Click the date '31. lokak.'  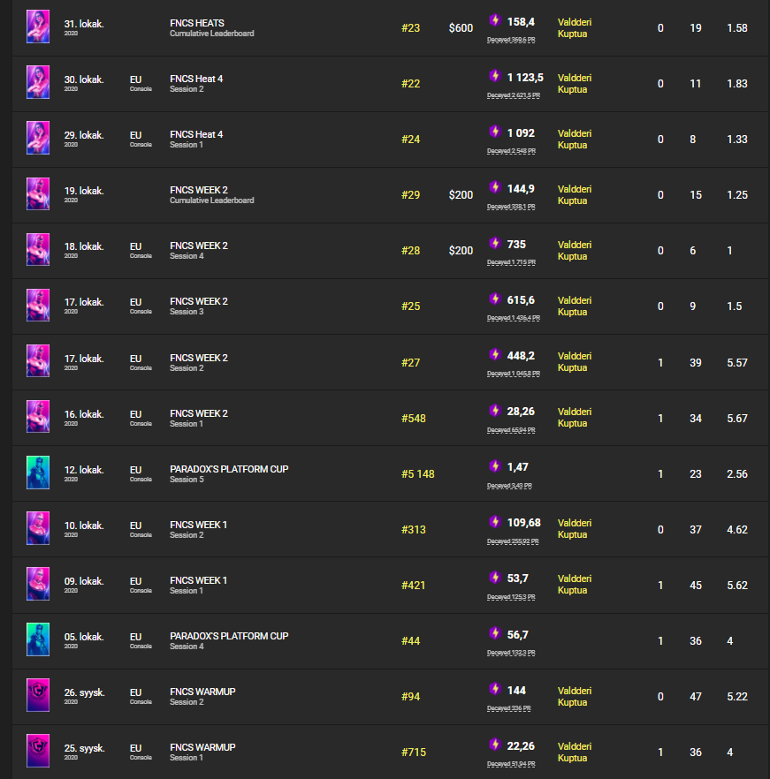pos(84,24)
